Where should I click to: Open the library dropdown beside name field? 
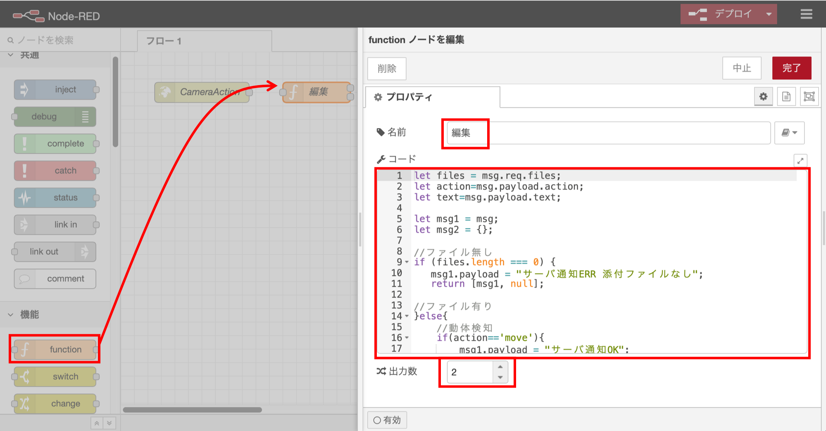[x=789, y=133]
